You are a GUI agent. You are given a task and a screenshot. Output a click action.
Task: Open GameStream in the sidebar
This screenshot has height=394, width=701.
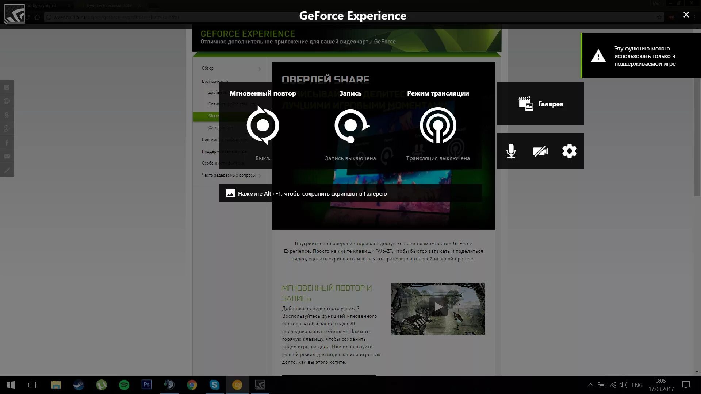(x=221, y=128)
